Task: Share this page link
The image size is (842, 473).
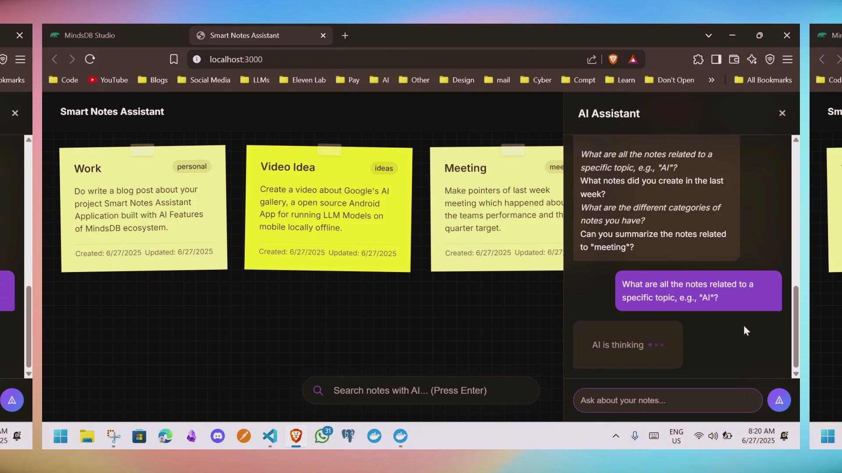Action: (x=592, y=59)
